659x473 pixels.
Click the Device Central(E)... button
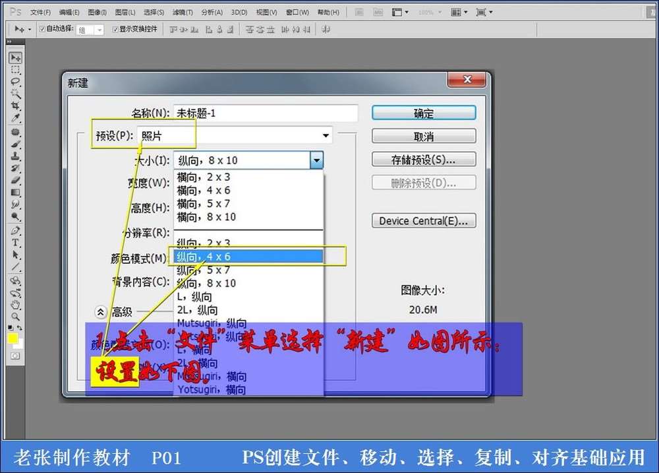coord(424,220)
